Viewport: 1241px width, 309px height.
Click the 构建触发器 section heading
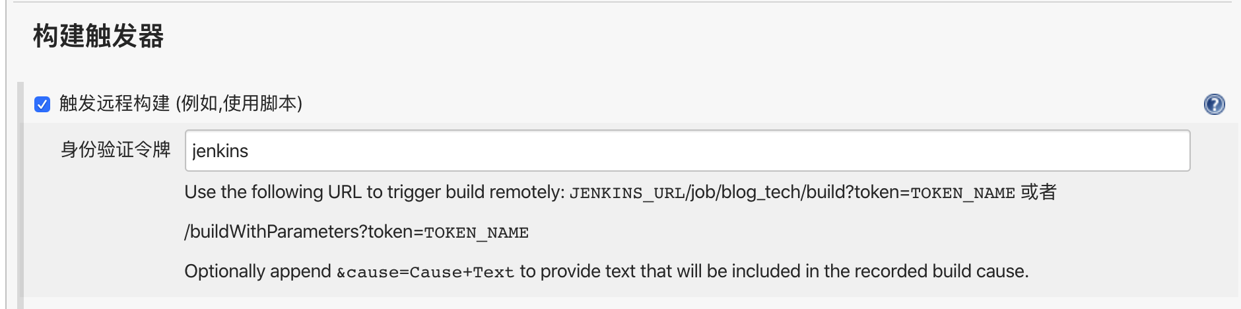point(98,36)
